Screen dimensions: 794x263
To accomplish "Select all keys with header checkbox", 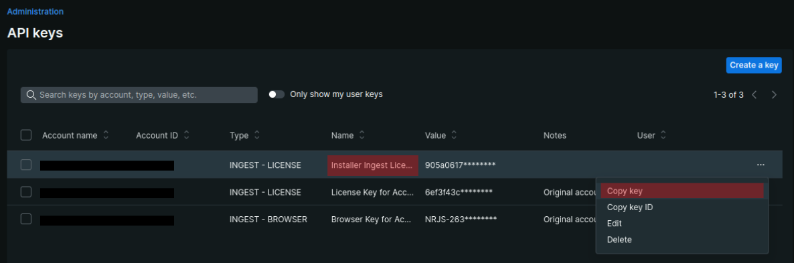I will point(26,135).
